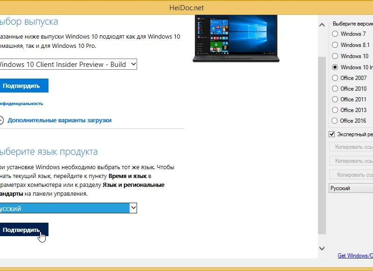Image resolution: width=373 pixels, height=271 pixels.
Task: Open the Конфиденциальность privacy link
Action: pyautogui.click(x=21, y=104)
